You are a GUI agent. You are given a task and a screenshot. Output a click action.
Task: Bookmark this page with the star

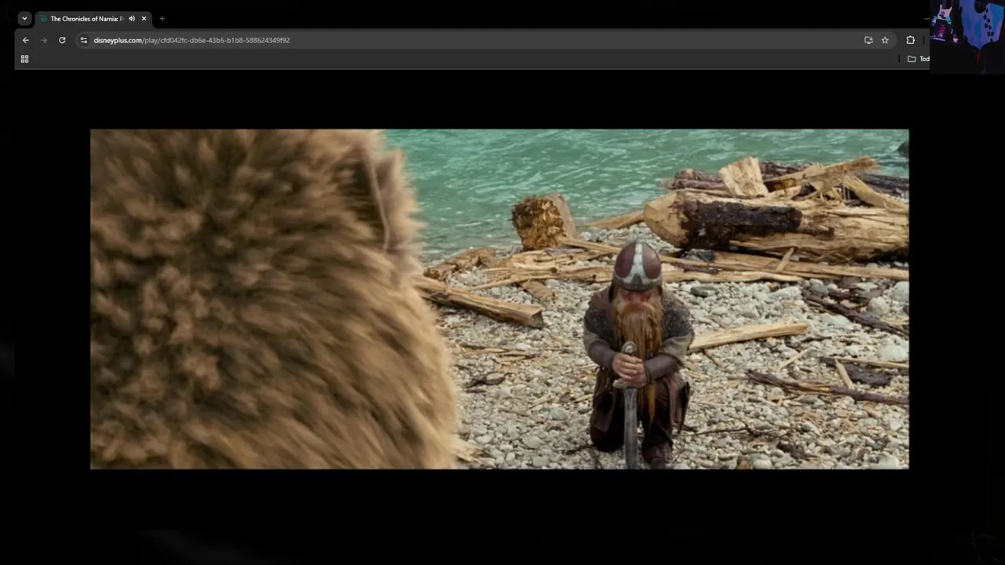[x=885, y=40]
